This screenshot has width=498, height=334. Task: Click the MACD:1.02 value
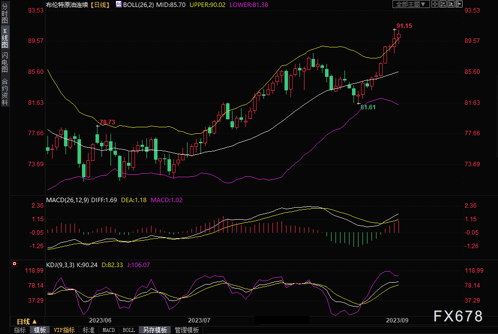pos(166,200)
